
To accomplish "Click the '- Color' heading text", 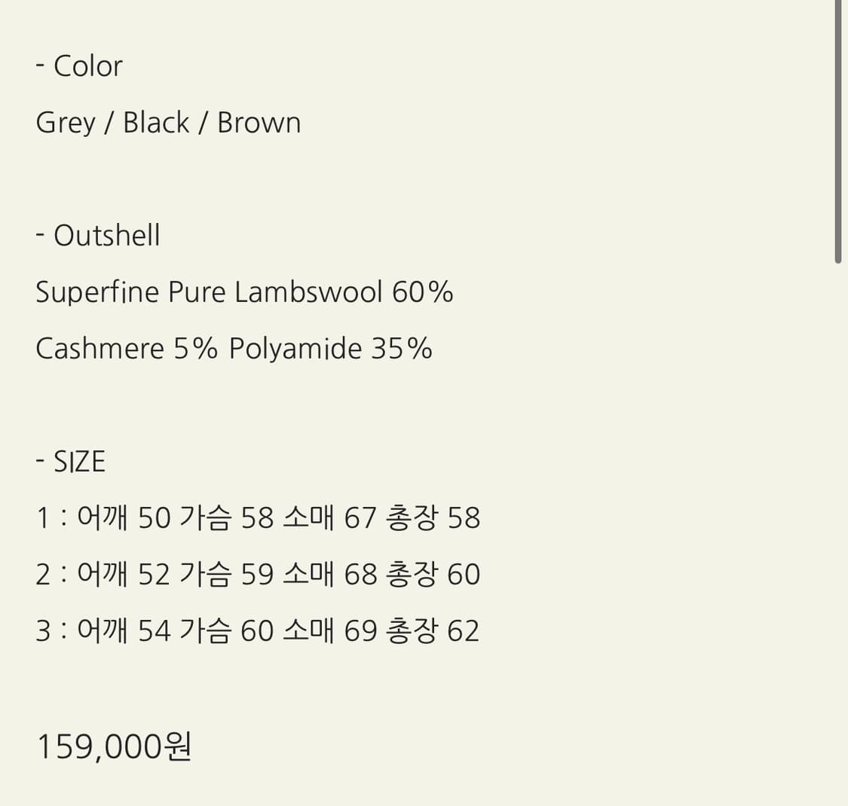I will pos(79,66).
